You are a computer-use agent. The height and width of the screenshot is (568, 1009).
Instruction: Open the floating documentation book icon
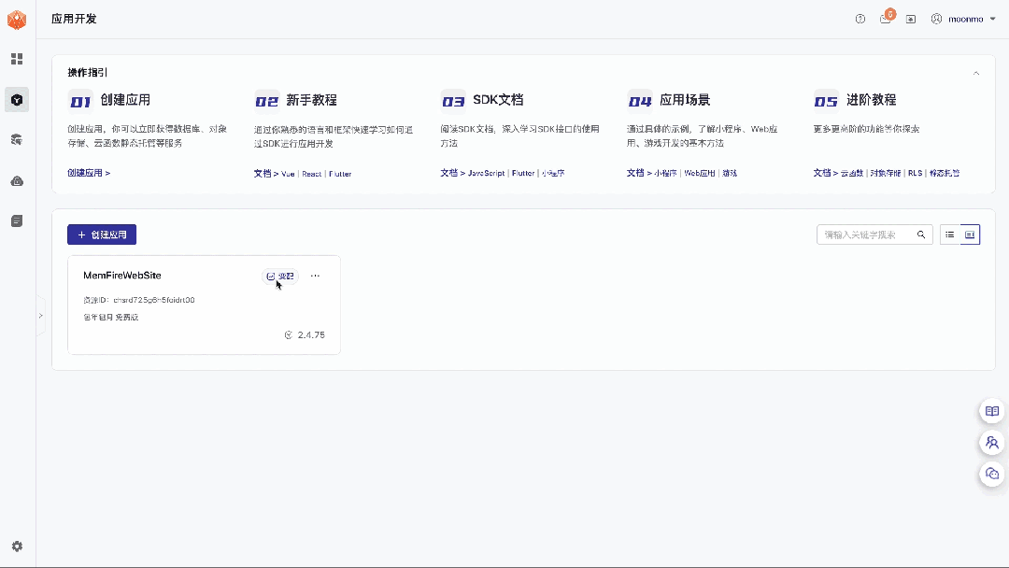coord(991,411)
